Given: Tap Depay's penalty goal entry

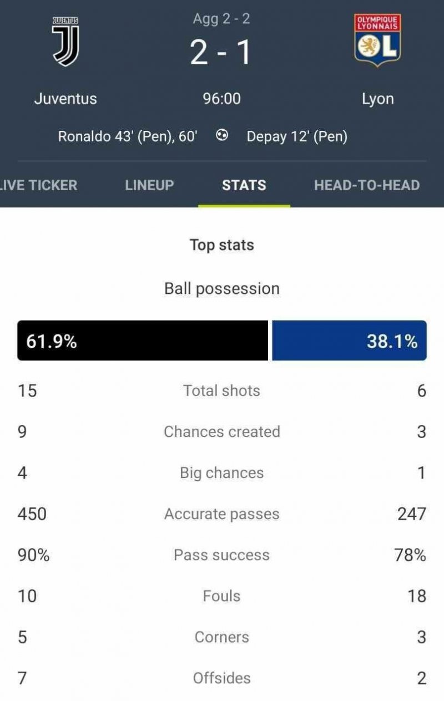Looking at the screenshot, I should pos(297,136).
